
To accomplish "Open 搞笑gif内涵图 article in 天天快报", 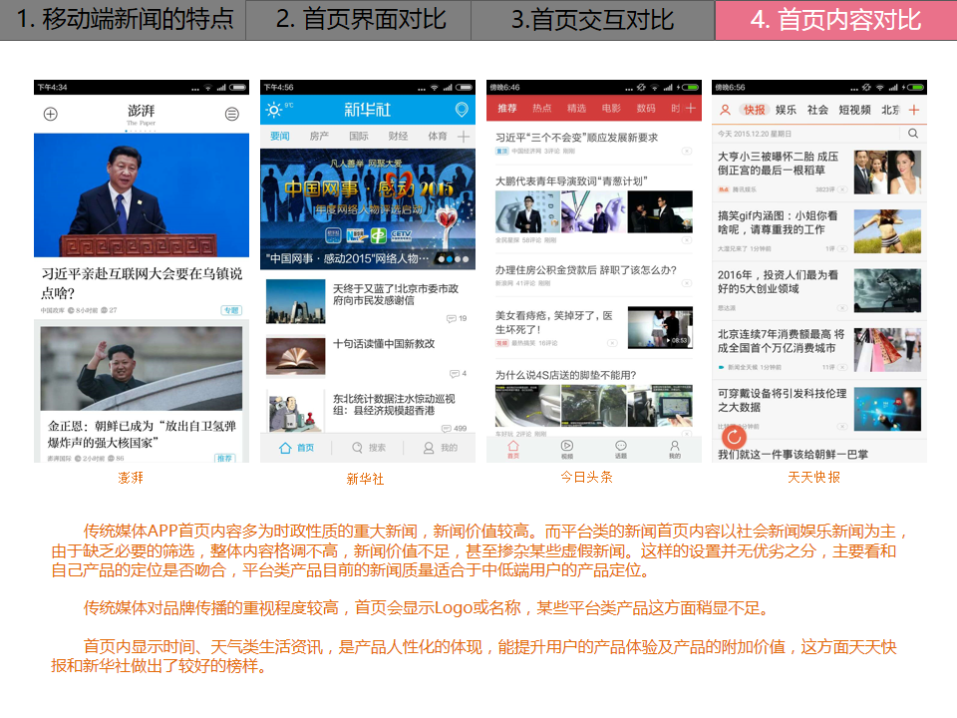I will pyautogui.click(x=818, y=231).
